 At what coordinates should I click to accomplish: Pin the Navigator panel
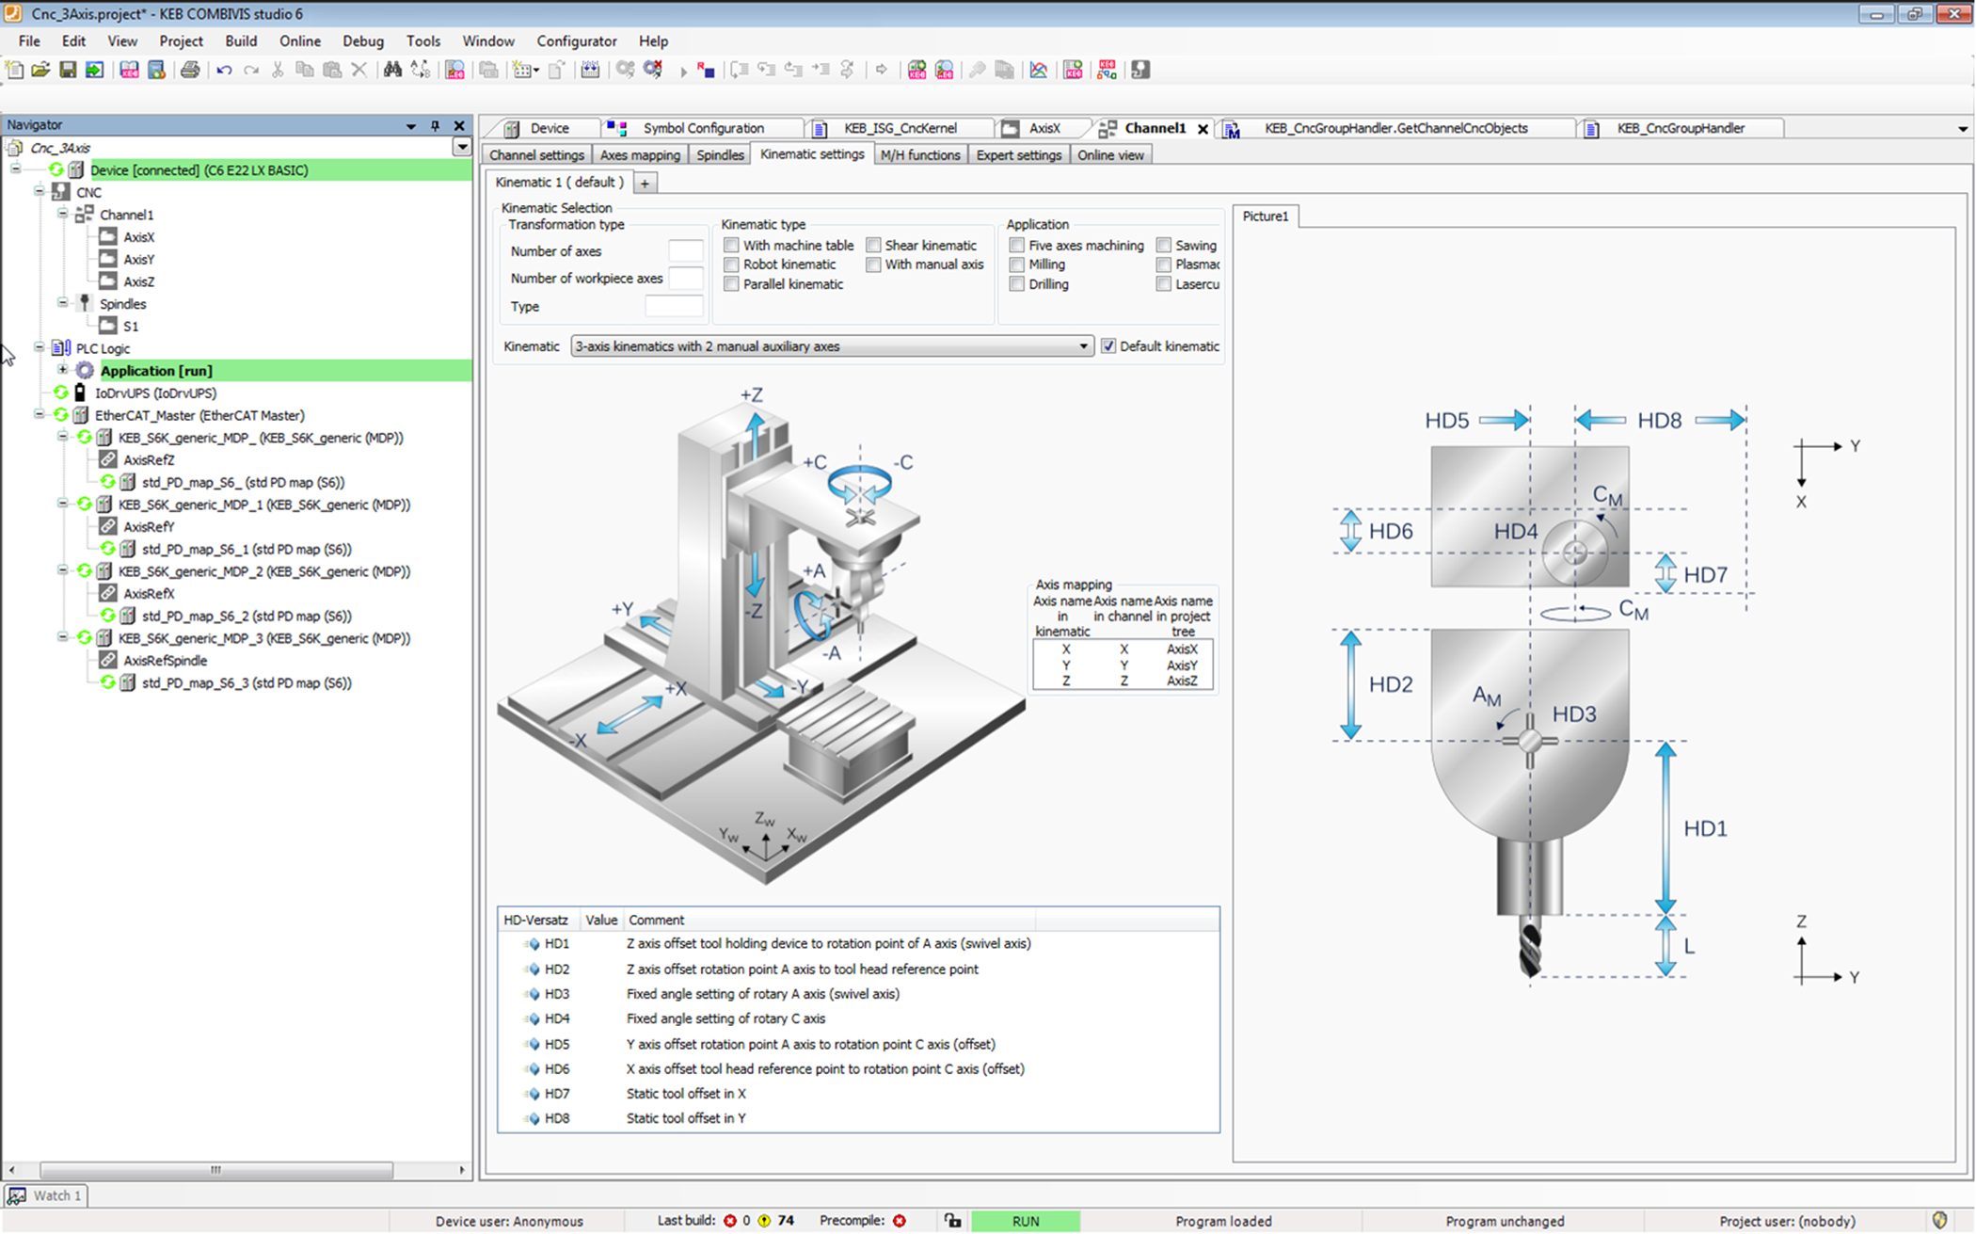coord(435,125)
